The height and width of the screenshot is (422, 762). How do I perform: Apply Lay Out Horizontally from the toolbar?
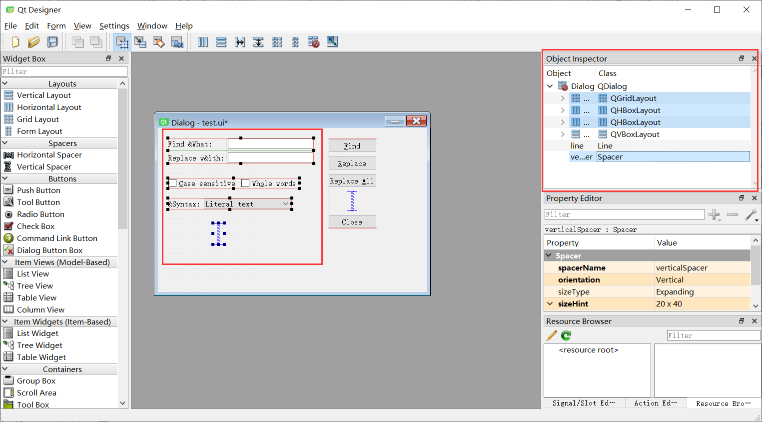(203, 42)
